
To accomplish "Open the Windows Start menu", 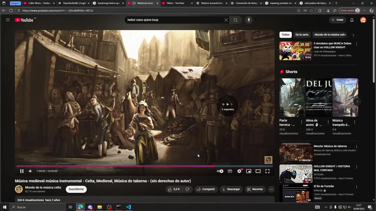I will tap(4, 207).
